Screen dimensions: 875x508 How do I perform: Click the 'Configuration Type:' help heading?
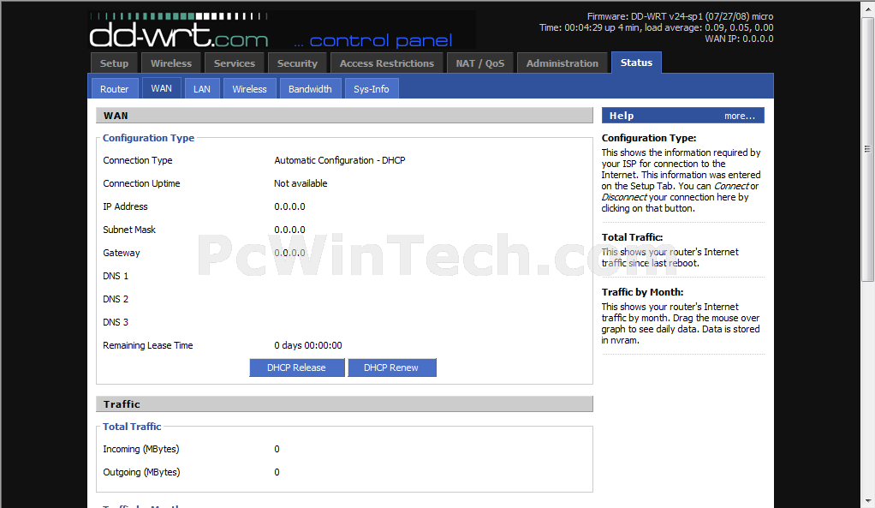[649, 138]
